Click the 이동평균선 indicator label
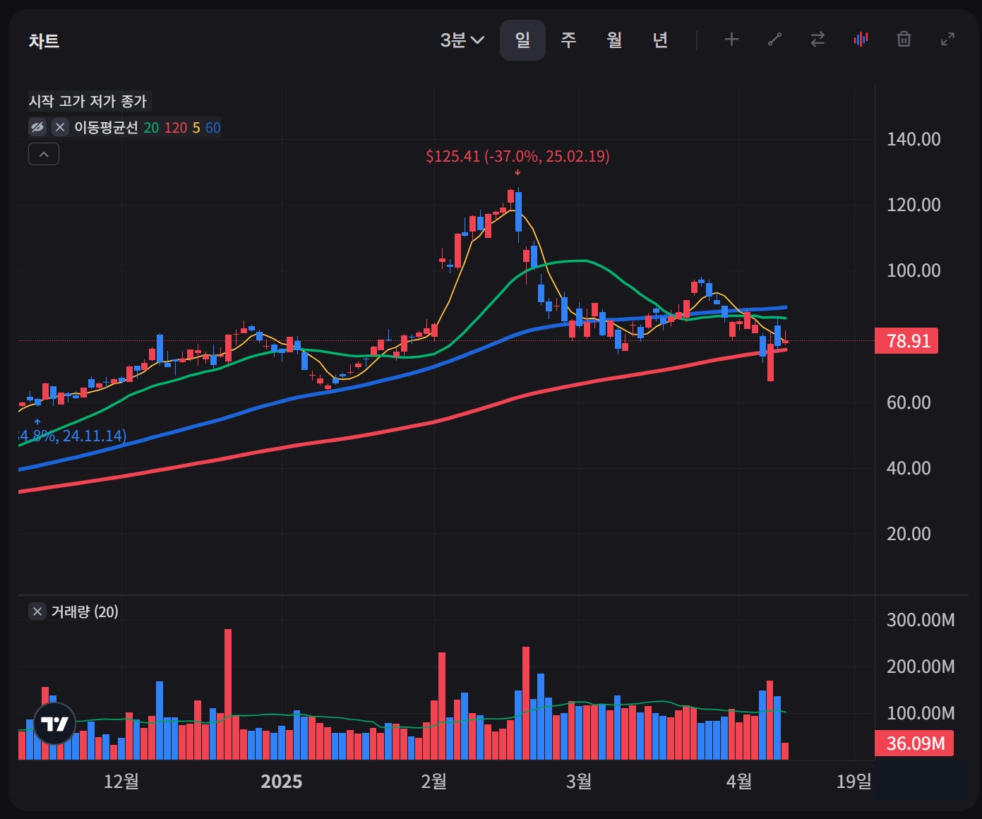 106,128
